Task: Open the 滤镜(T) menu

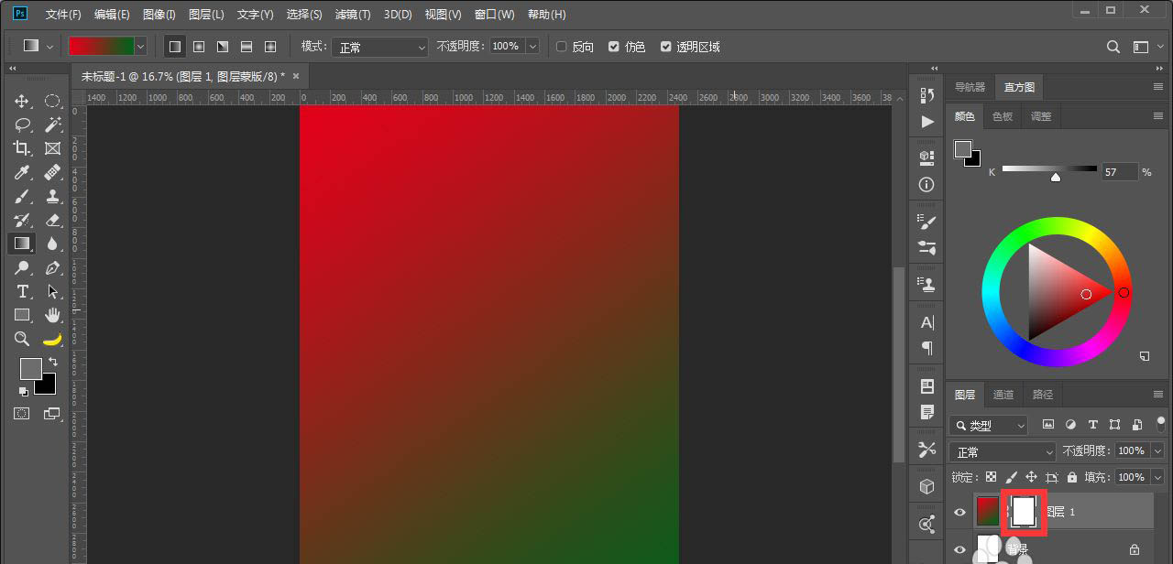Action: point(353,15)
